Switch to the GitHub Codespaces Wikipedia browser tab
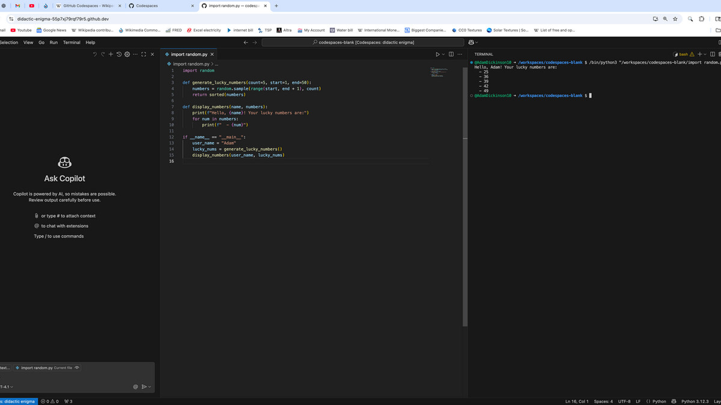 (x=88, y=5)
